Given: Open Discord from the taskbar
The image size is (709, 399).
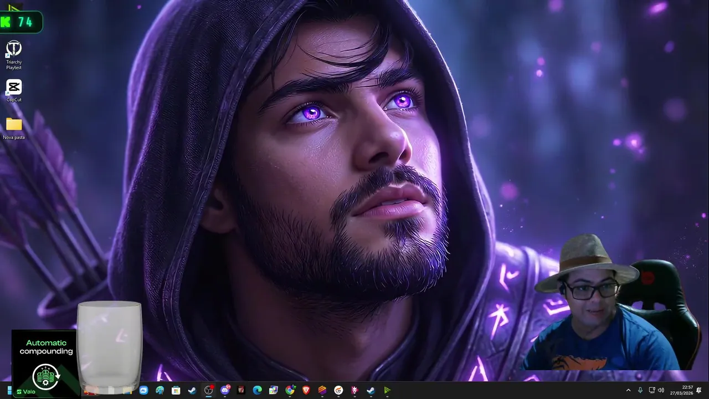Looking at the screenshot, I should pos(225,390).
